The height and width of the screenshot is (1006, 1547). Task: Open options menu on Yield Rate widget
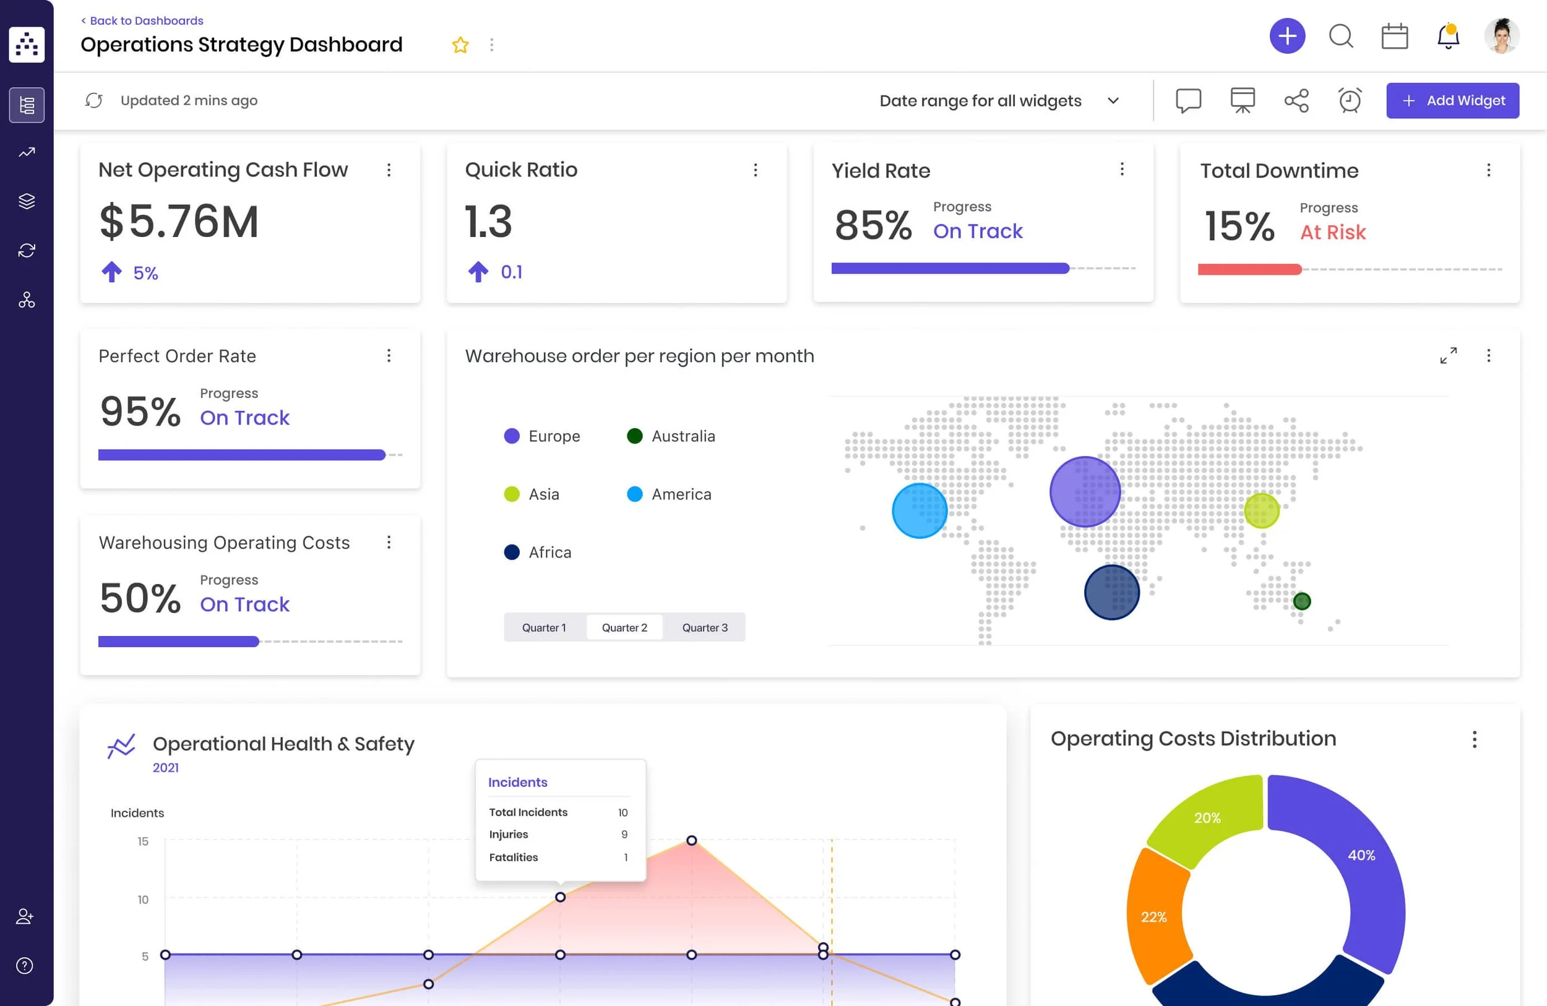point(1122,169)
